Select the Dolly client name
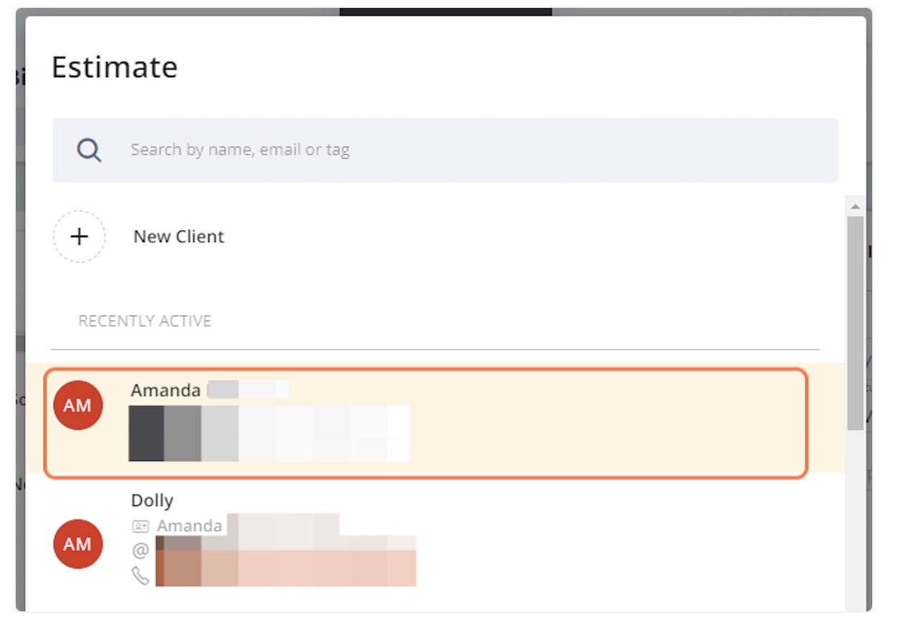The width and height of the screenshot is (898, 620). (152, 500)
